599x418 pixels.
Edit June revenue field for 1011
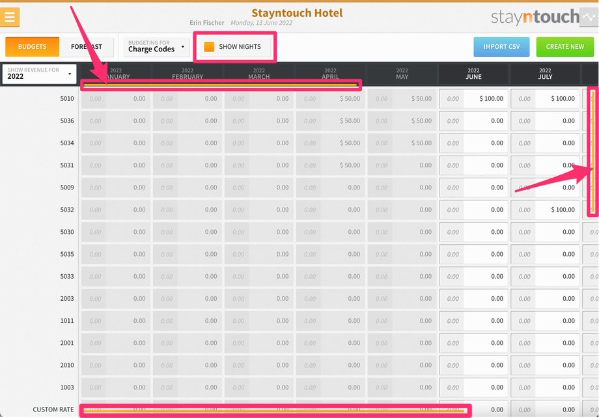486,320
